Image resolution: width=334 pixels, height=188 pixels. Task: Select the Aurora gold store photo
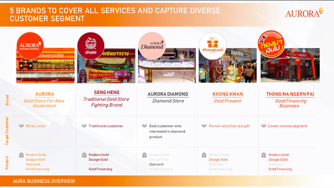pyautogui.click(x=46, y=65)
